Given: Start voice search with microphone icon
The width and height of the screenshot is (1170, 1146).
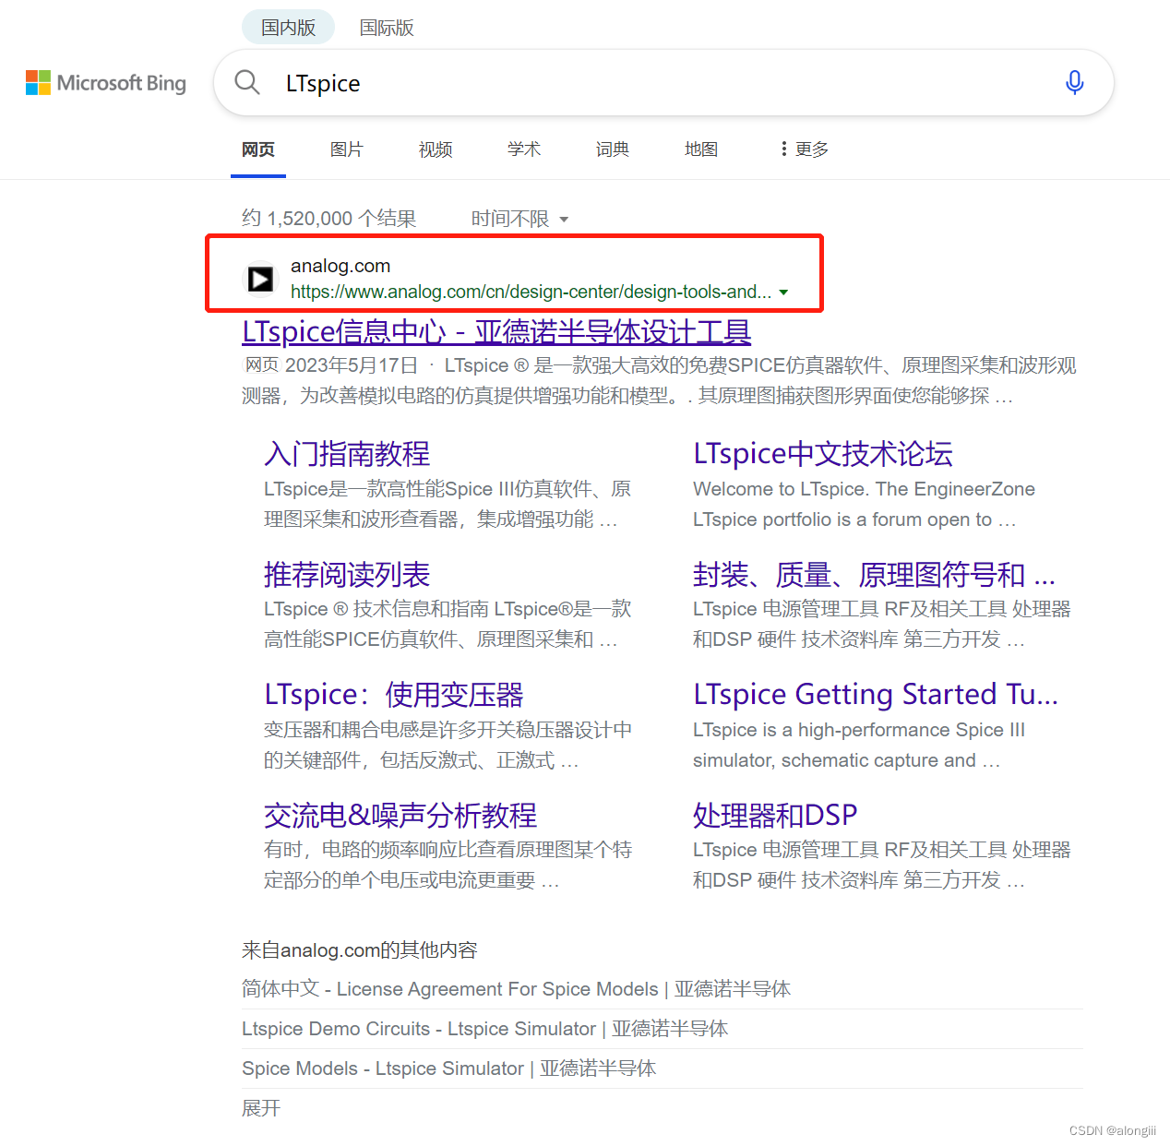Looking at the screenshot, I should 1074,83.
